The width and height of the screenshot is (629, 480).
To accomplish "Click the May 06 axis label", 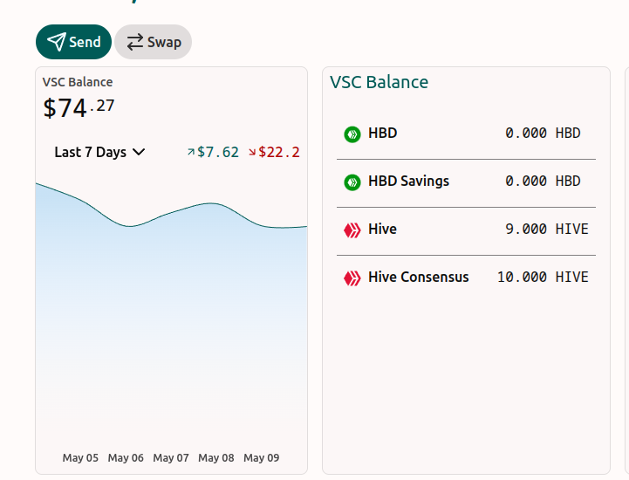I will [x=126, y=458].
